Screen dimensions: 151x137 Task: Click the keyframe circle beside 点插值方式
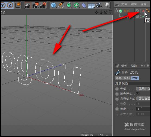117,99
